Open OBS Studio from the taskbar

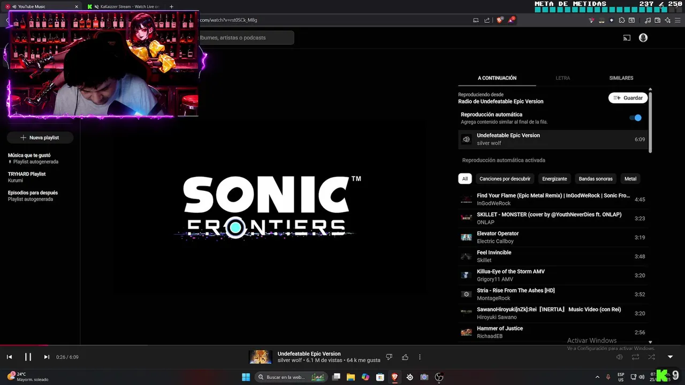pyautogui.click(x=439, y=377)
